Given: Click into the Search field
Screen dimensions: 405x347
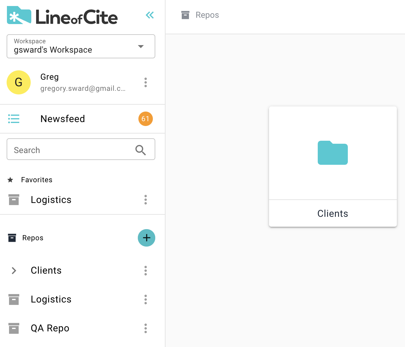Looking at the screenshot, I should (x=72, y=150).
